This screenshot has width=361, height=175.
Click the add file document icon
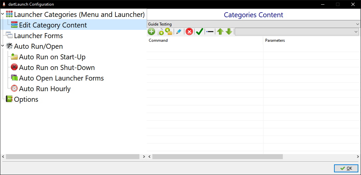click(160, 31)
